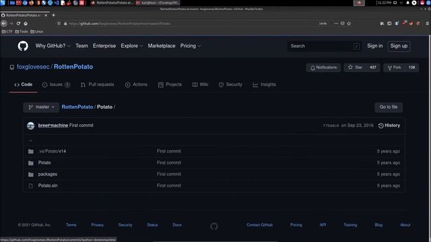Click the History clock icon
Image resolution: width=431 pixels, height=242 pixels.
pyautogui.click(x=380, y=126)
